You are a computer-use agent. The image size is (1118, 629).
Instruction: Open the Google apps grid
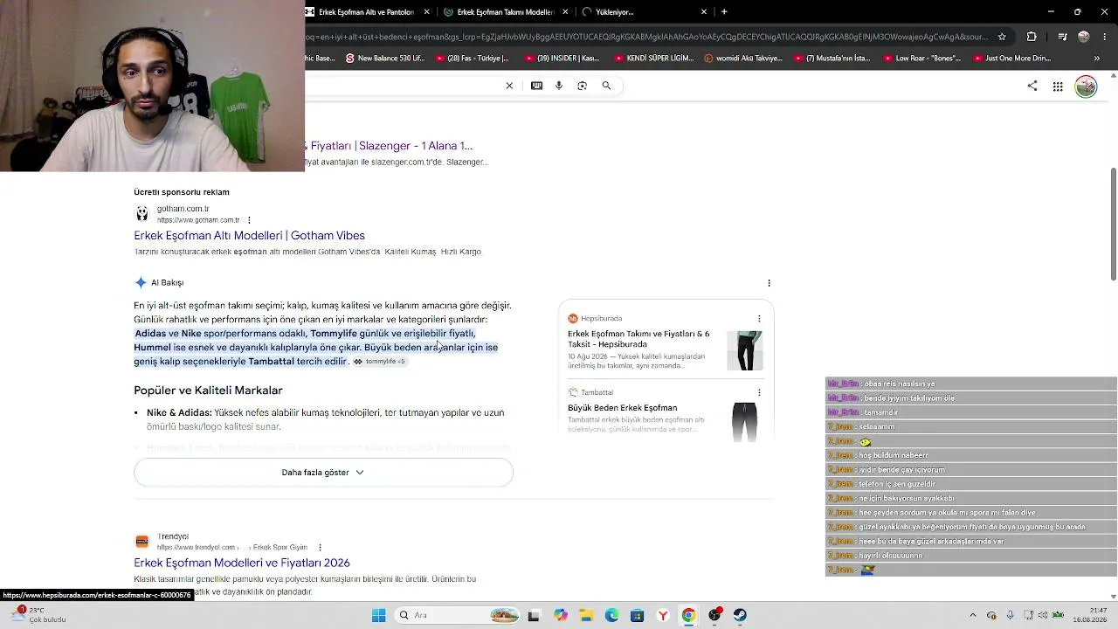click(1058, 86)
